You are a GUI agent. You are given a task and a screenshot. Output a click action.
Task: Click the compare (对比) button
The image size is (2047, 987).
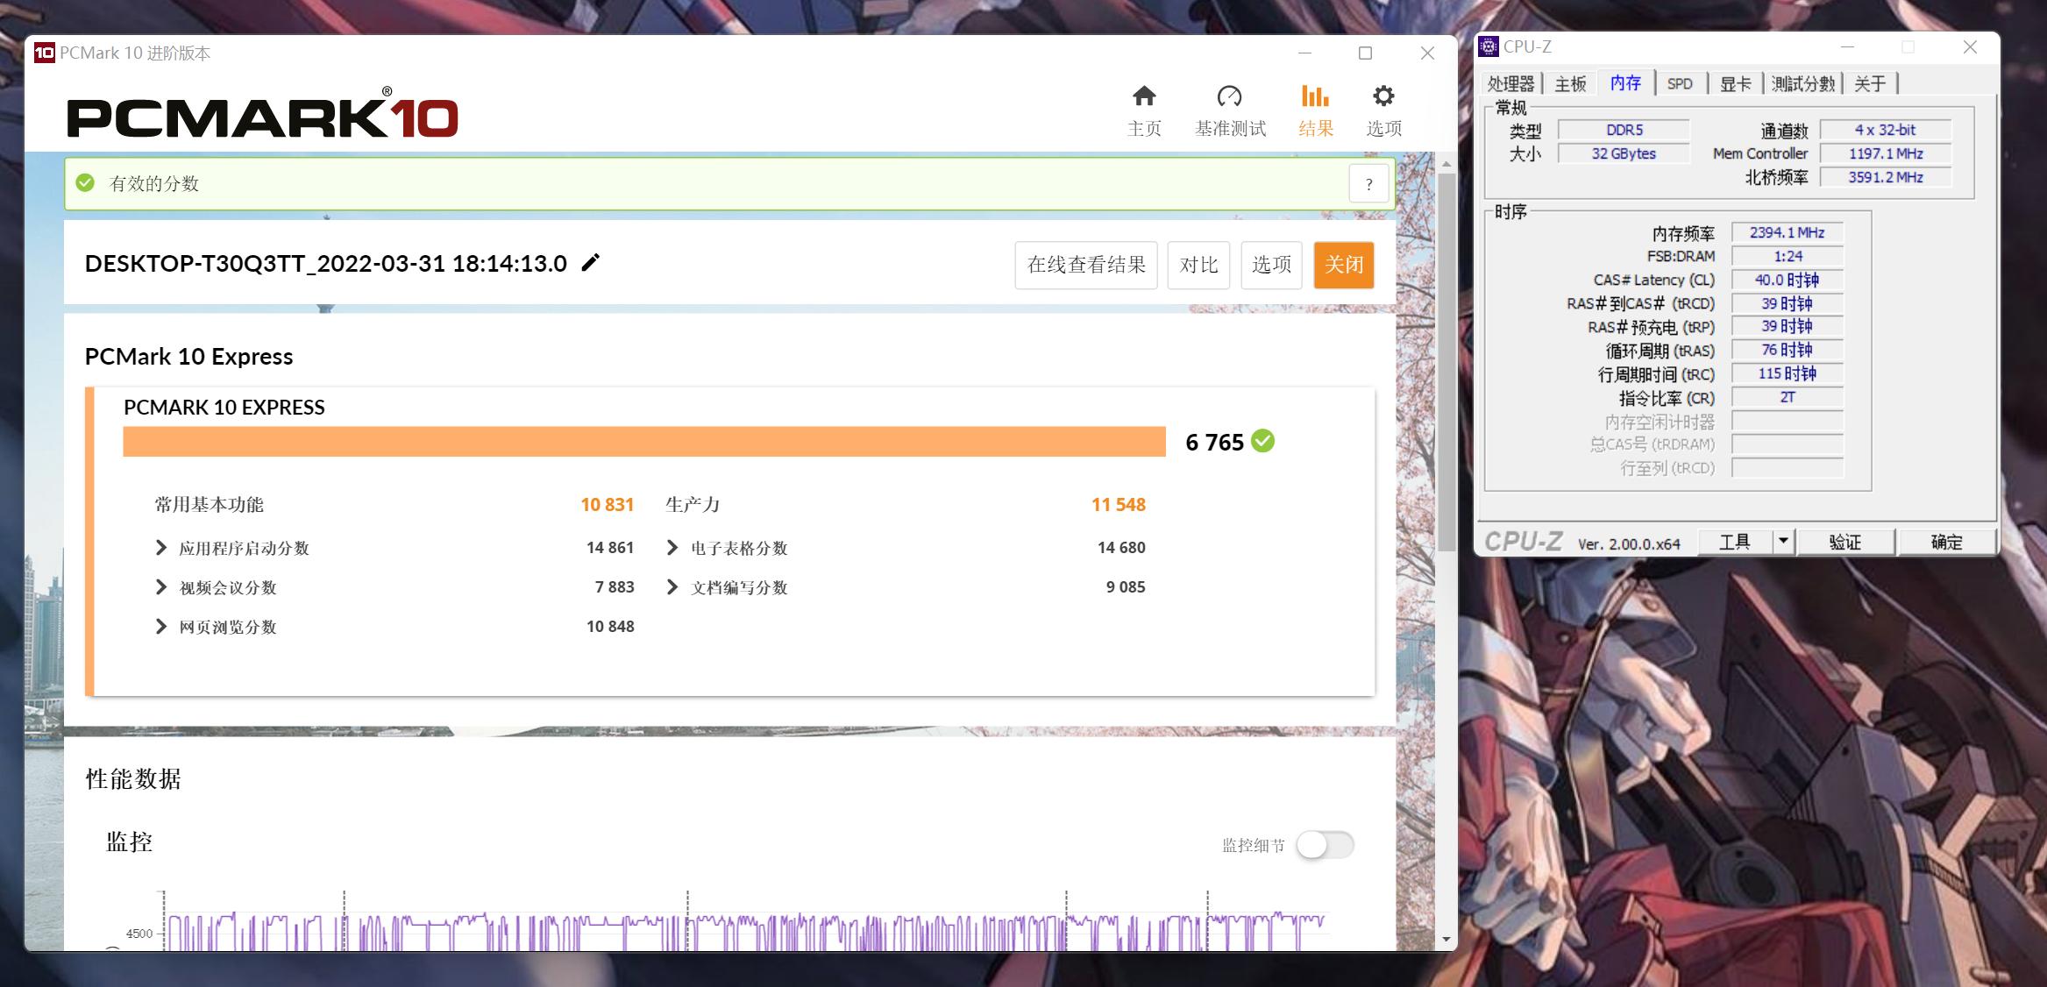click(1198, 265)
